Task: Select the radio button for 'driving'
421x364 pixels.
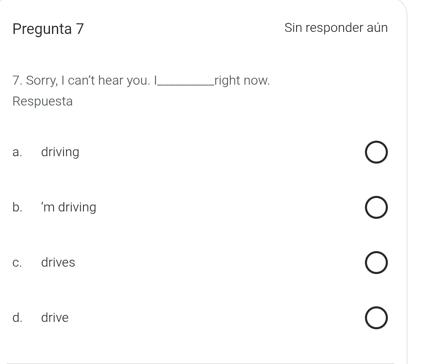Action: coord(376,153)
